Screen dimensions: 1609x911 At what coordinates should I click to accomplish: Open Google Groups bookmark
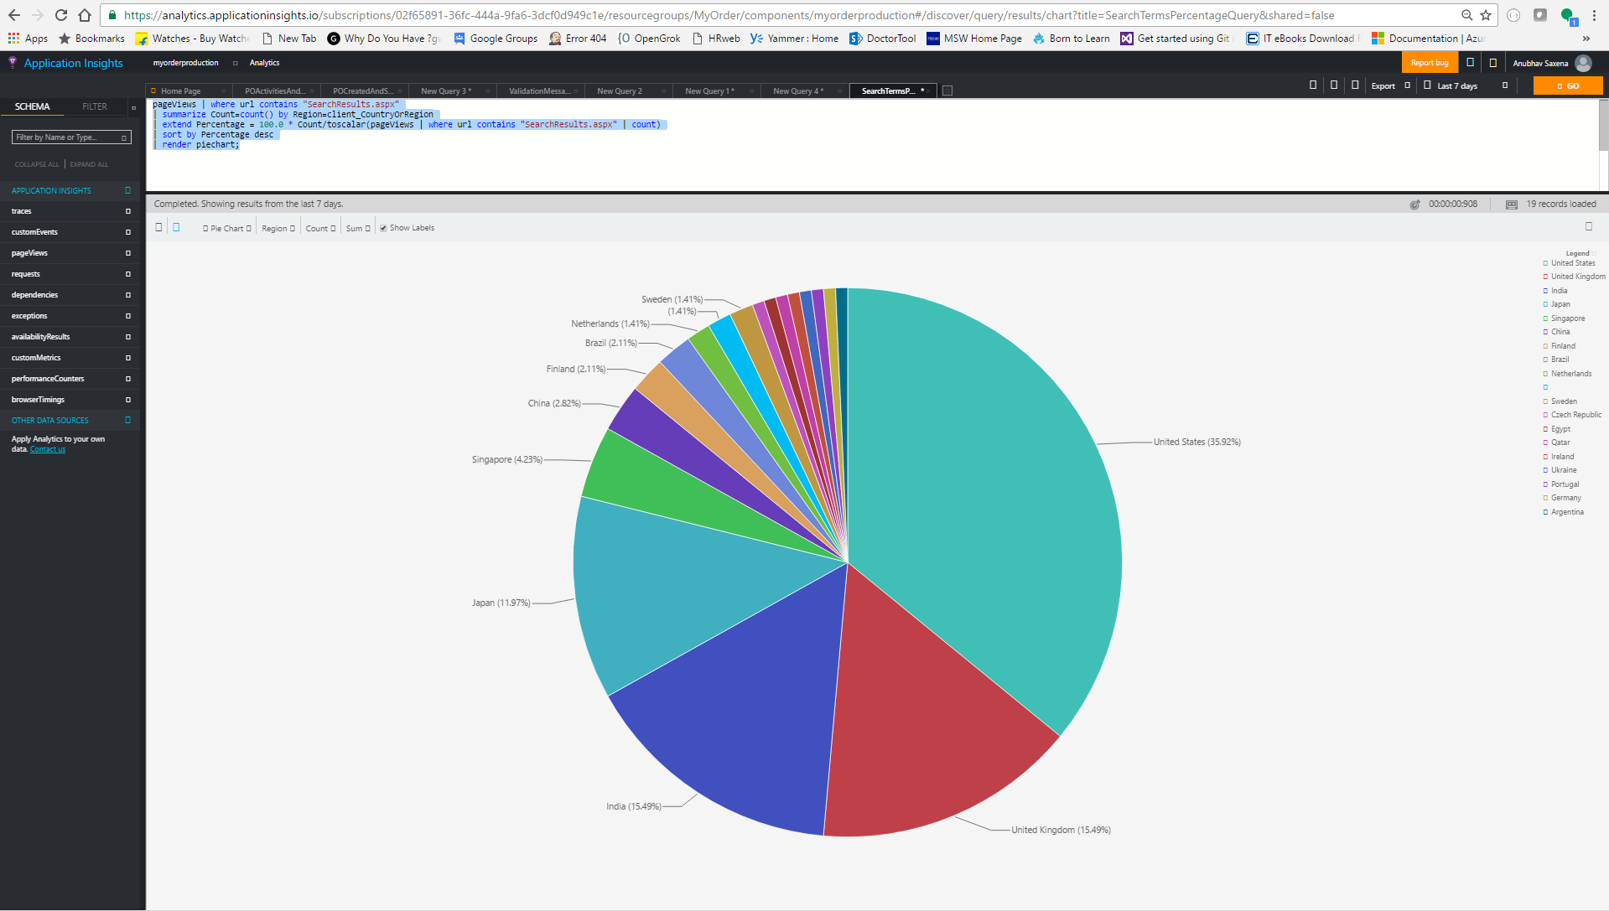point(495,39)
